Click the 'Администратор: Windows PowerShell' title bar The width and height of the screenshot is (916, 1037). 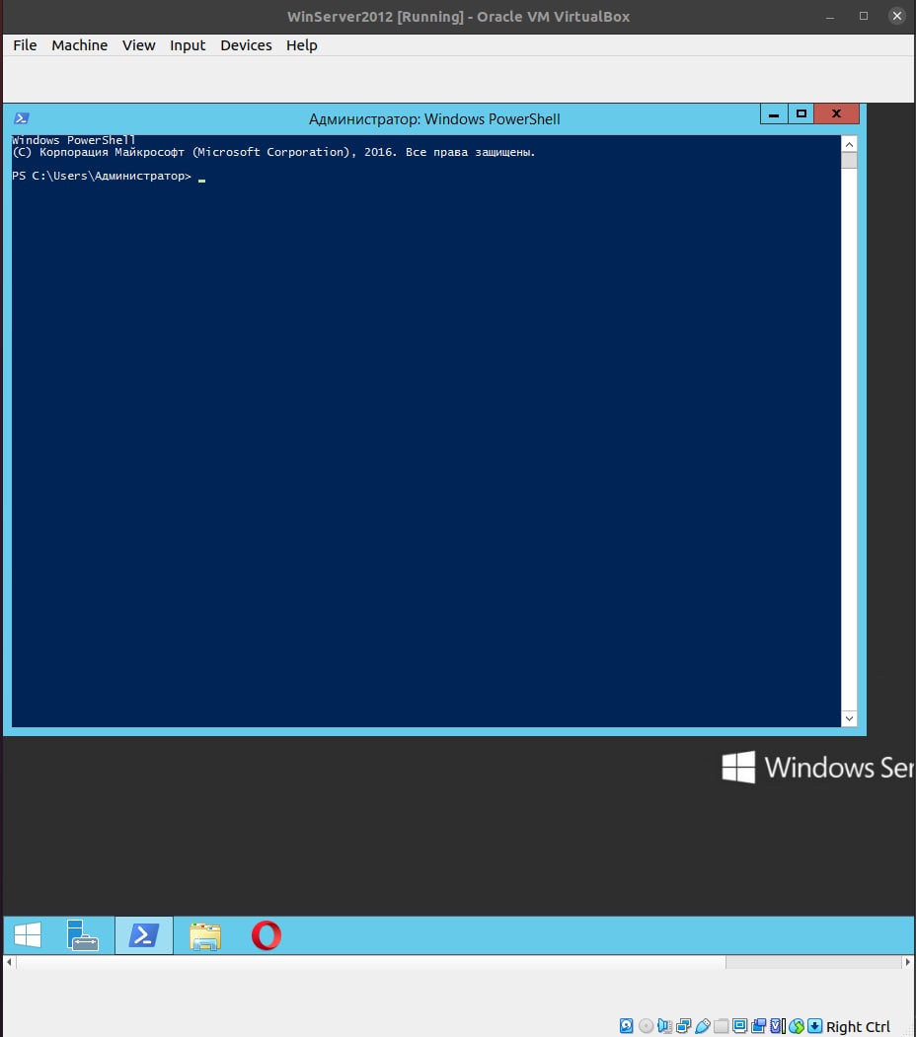coord(434,119)
